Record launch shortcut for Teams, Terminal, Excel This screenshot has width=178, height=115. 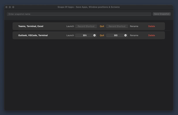point(86,26)
